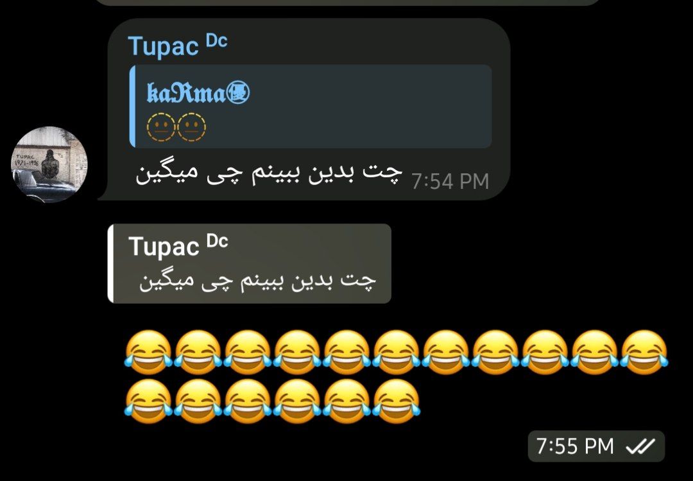Select the Persian text in Tupac's message

tap(269, 173)
